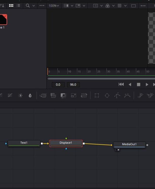155x189 pixels.
Task: Add a Brightness Contrast node
Action: click(x=20, y=96)
